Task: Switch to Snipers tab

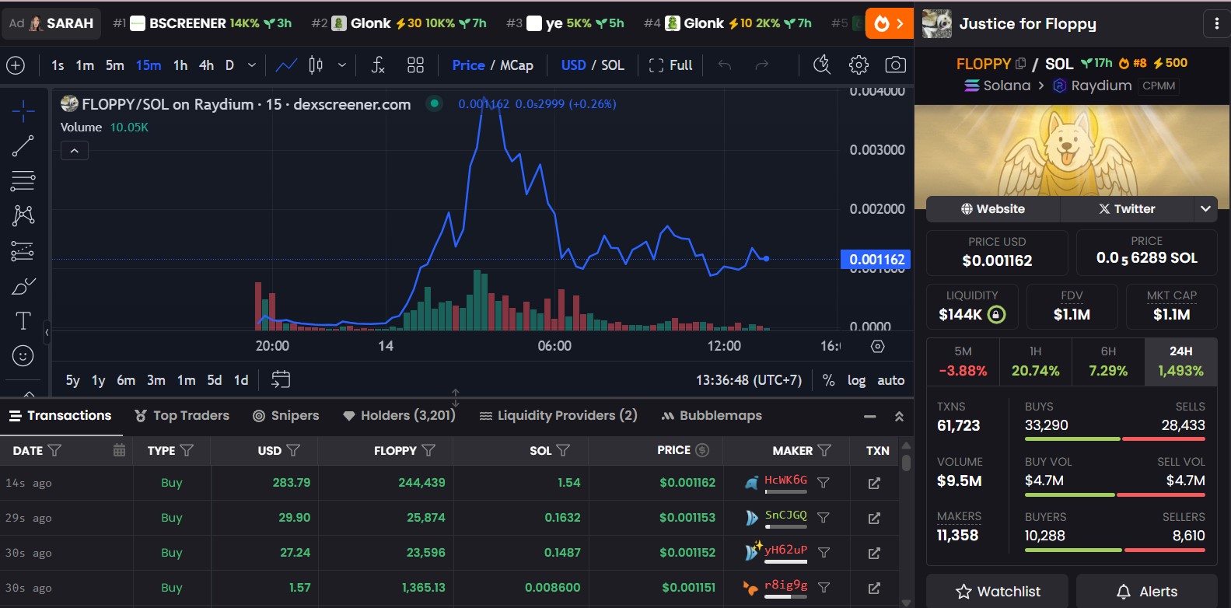Action: click(x=286, y=416)
